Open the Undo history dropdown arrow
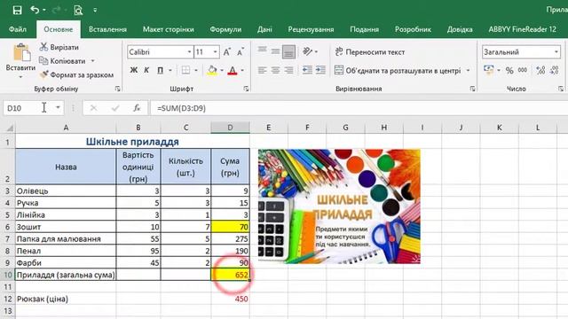Image resolution: width=568 pixels, height=319 pixels. 44,10
